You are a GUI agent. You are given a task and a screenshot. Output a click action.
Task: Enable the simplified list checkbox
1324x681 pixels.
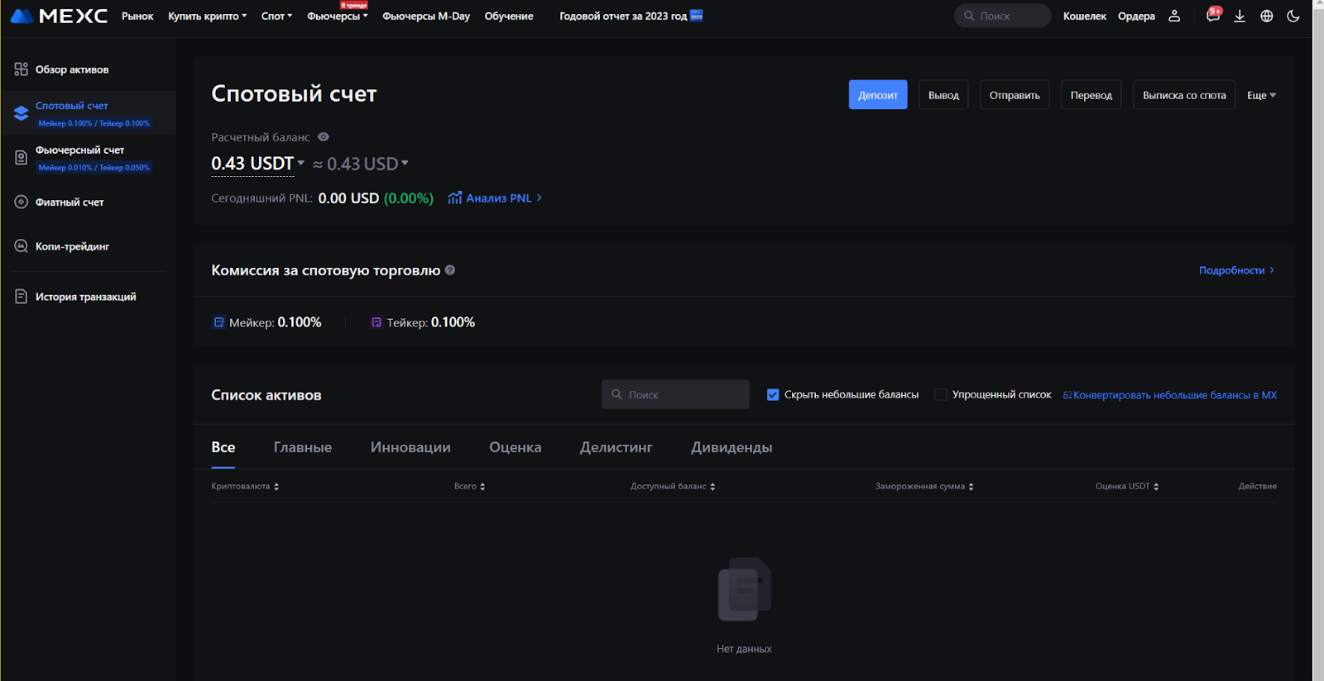(x=941, y=395)
